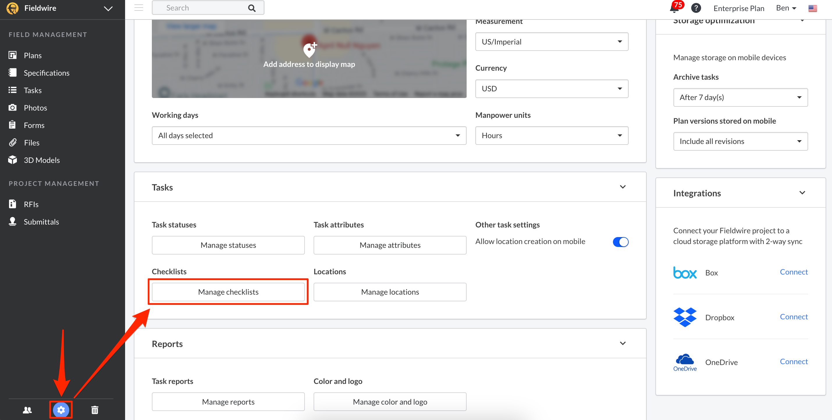This screenshot has height=420, width=832.
Task: Open Submittals in the sidebar
Action: pyautogui.click(x=41, y=222)
